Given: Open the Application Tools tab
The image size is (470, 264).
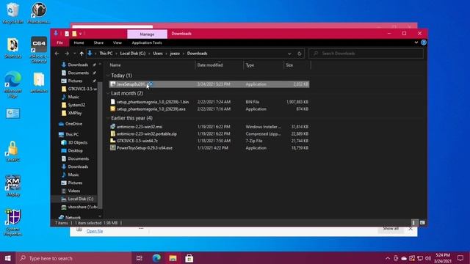Looking at the screenshot, I should 147,43.
